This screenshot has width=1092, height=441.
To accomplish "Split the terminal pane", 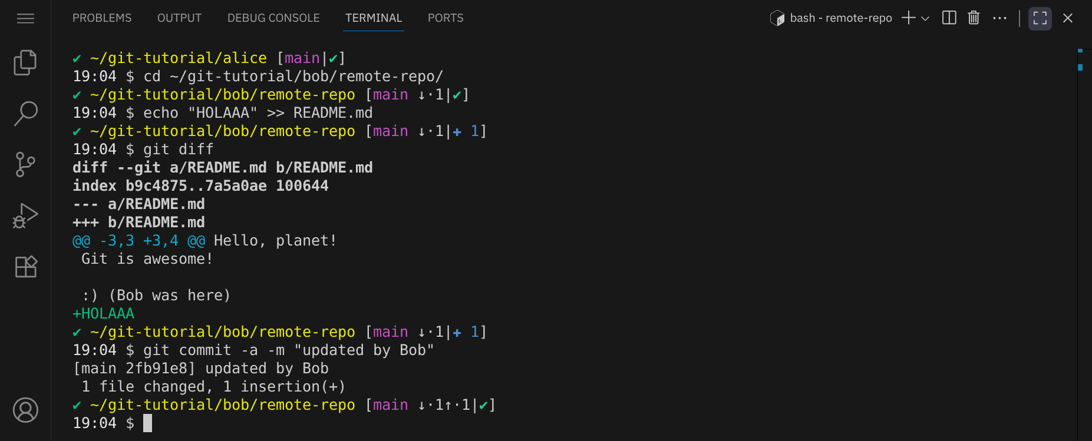I will pos(949,18).
